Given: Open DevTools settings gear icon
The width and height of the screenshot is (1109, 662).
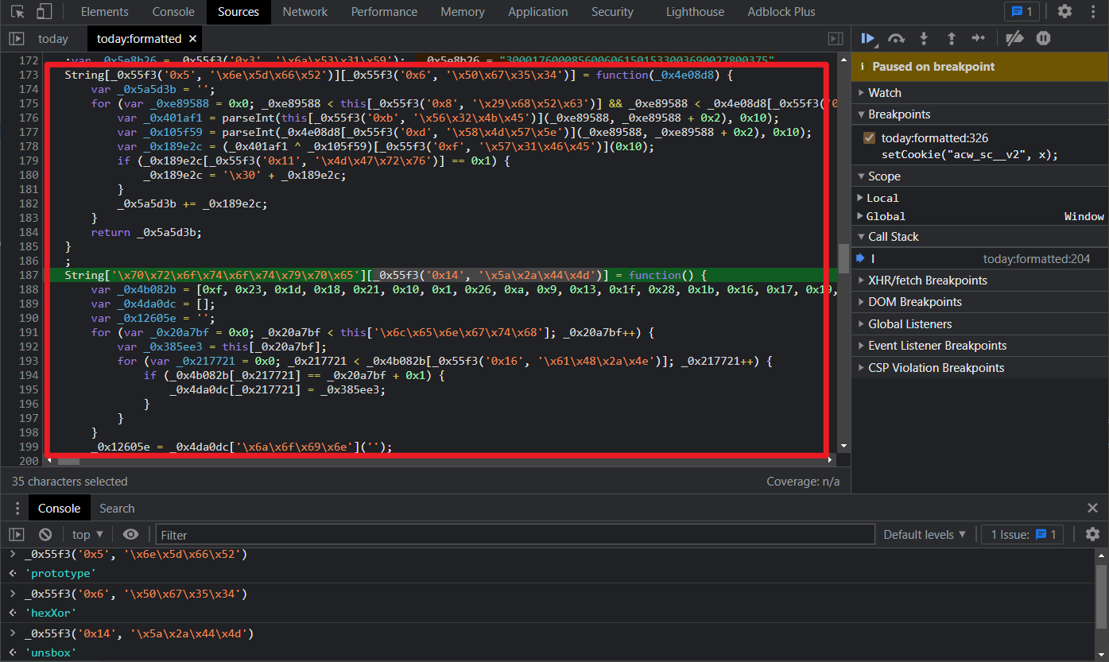Looking at the screenshot, I should point(1064,12).
